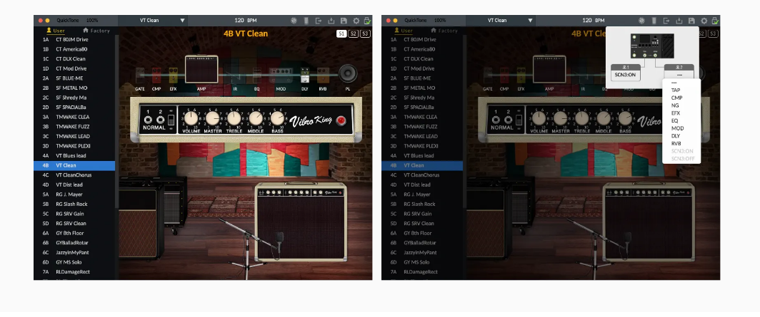This screenshot has height=317, width=760.
Task: Click the save disk icon in right window
Action: (x=691, y=21)
